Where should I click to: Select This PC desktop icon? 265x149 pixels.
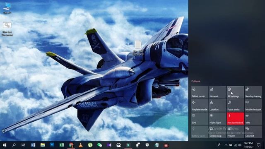pyautogui.click(x=7, y=8)
